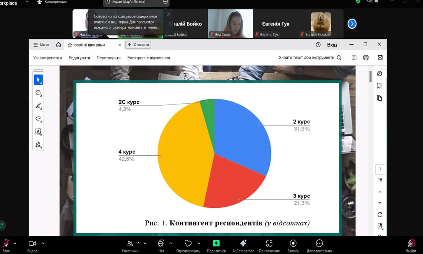Toggle camera with Видео button
This screenshot has height=254, width=423.
tap(32, 246)
